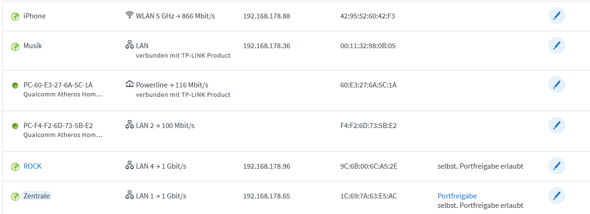
Task: Select the Zentrale device name
Action: coord(37,196)
